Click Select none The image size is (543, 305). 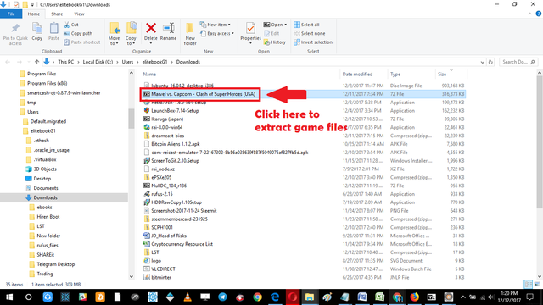(x=309, y=33)
